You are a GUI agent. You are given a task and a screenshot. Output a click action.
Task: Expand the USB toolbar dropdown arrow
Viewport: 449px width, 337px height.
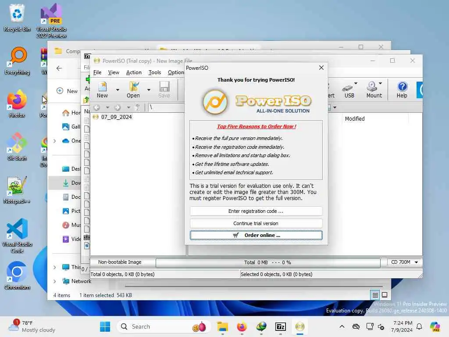click(356, 83)
